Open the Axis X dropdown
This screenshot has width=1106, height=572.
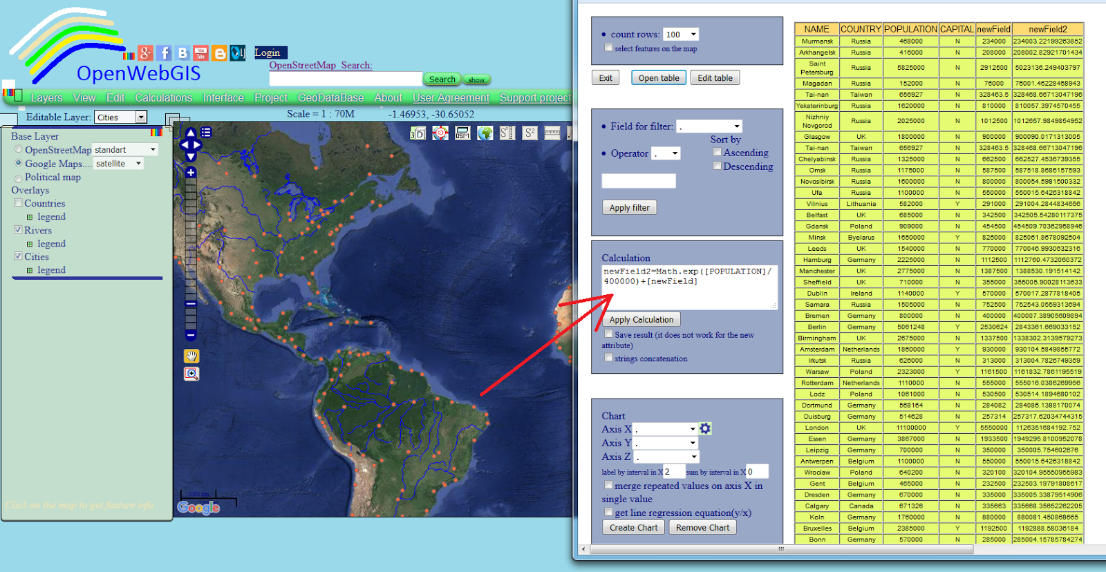point(666,429)
